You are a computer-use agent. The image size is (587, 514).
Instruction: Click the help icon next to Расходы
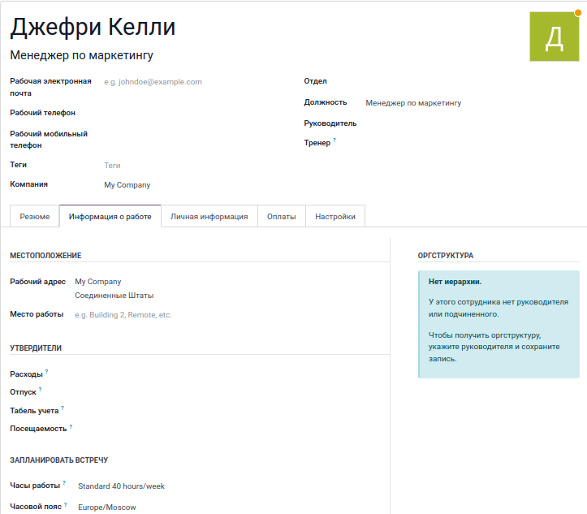(47, 371)
